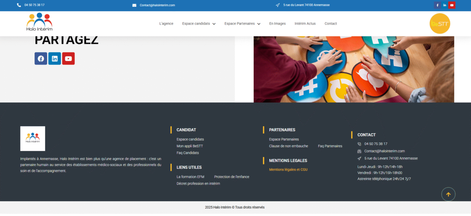Click the copyright 2025 Halo Intérim text
The width and height of the screenshot is (471, 216).
pyautogui.click(x=235, y=207)
